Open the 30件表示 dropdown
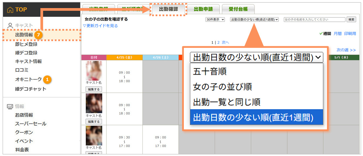 click(215, 20)
